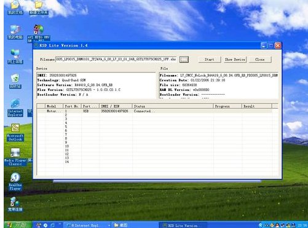The height and width of the screenshot is (228, 308).
Task: Click the Creation Date line in File panel
Action: [192, 80]
